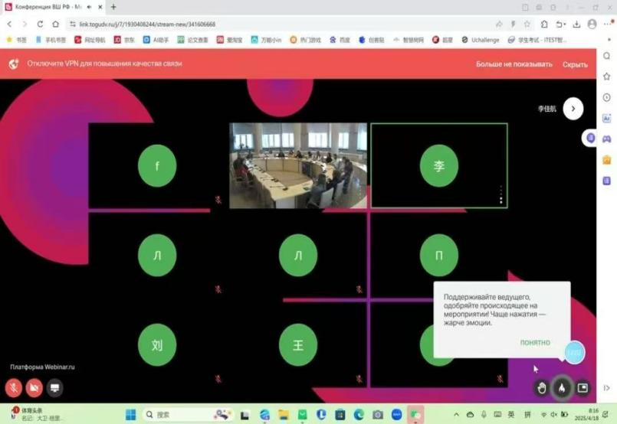Click Больше не показывать in VPN banner
The width and height of the screenshot is (617, 424).
514,64
